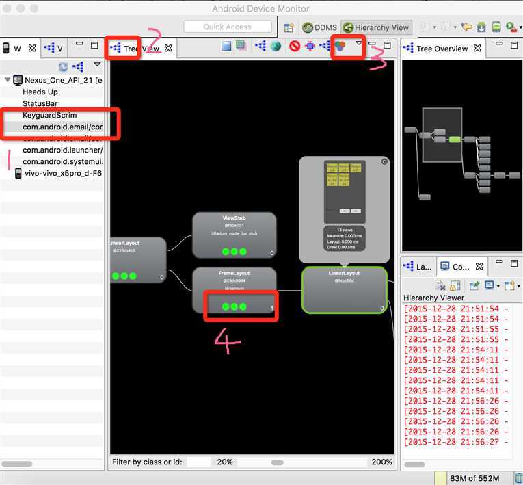
Task: Select the Hierarchy View perspective button
Action: click(376, 27)
